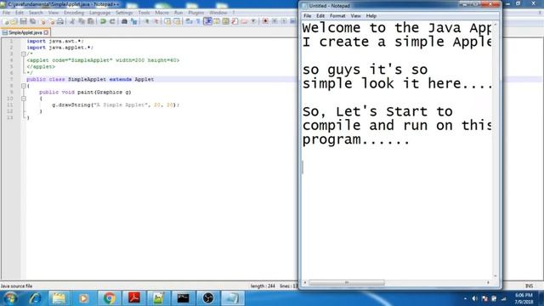Screen dimensions: 544x306
Task: Toggle Word wrap in Notepad++ toolbar
Action: [x=189, y=21]
